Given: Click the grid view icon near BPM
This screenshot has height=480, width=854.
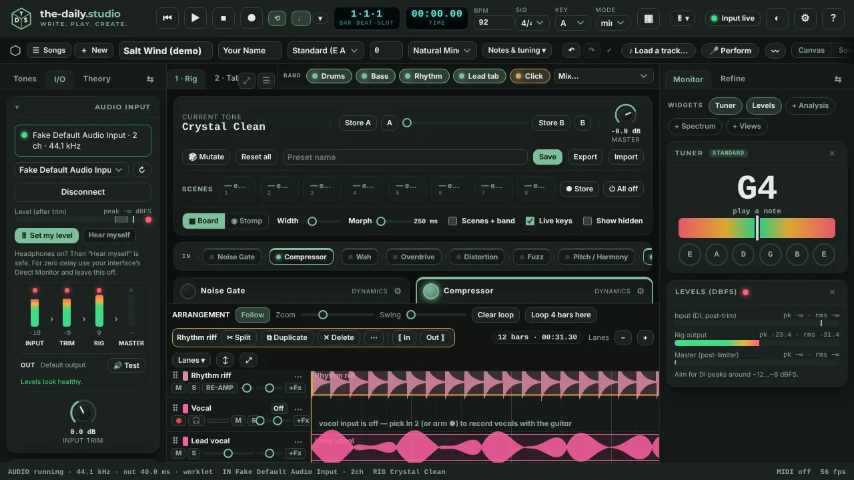Looking at the screenshot, I should (649, 18).
